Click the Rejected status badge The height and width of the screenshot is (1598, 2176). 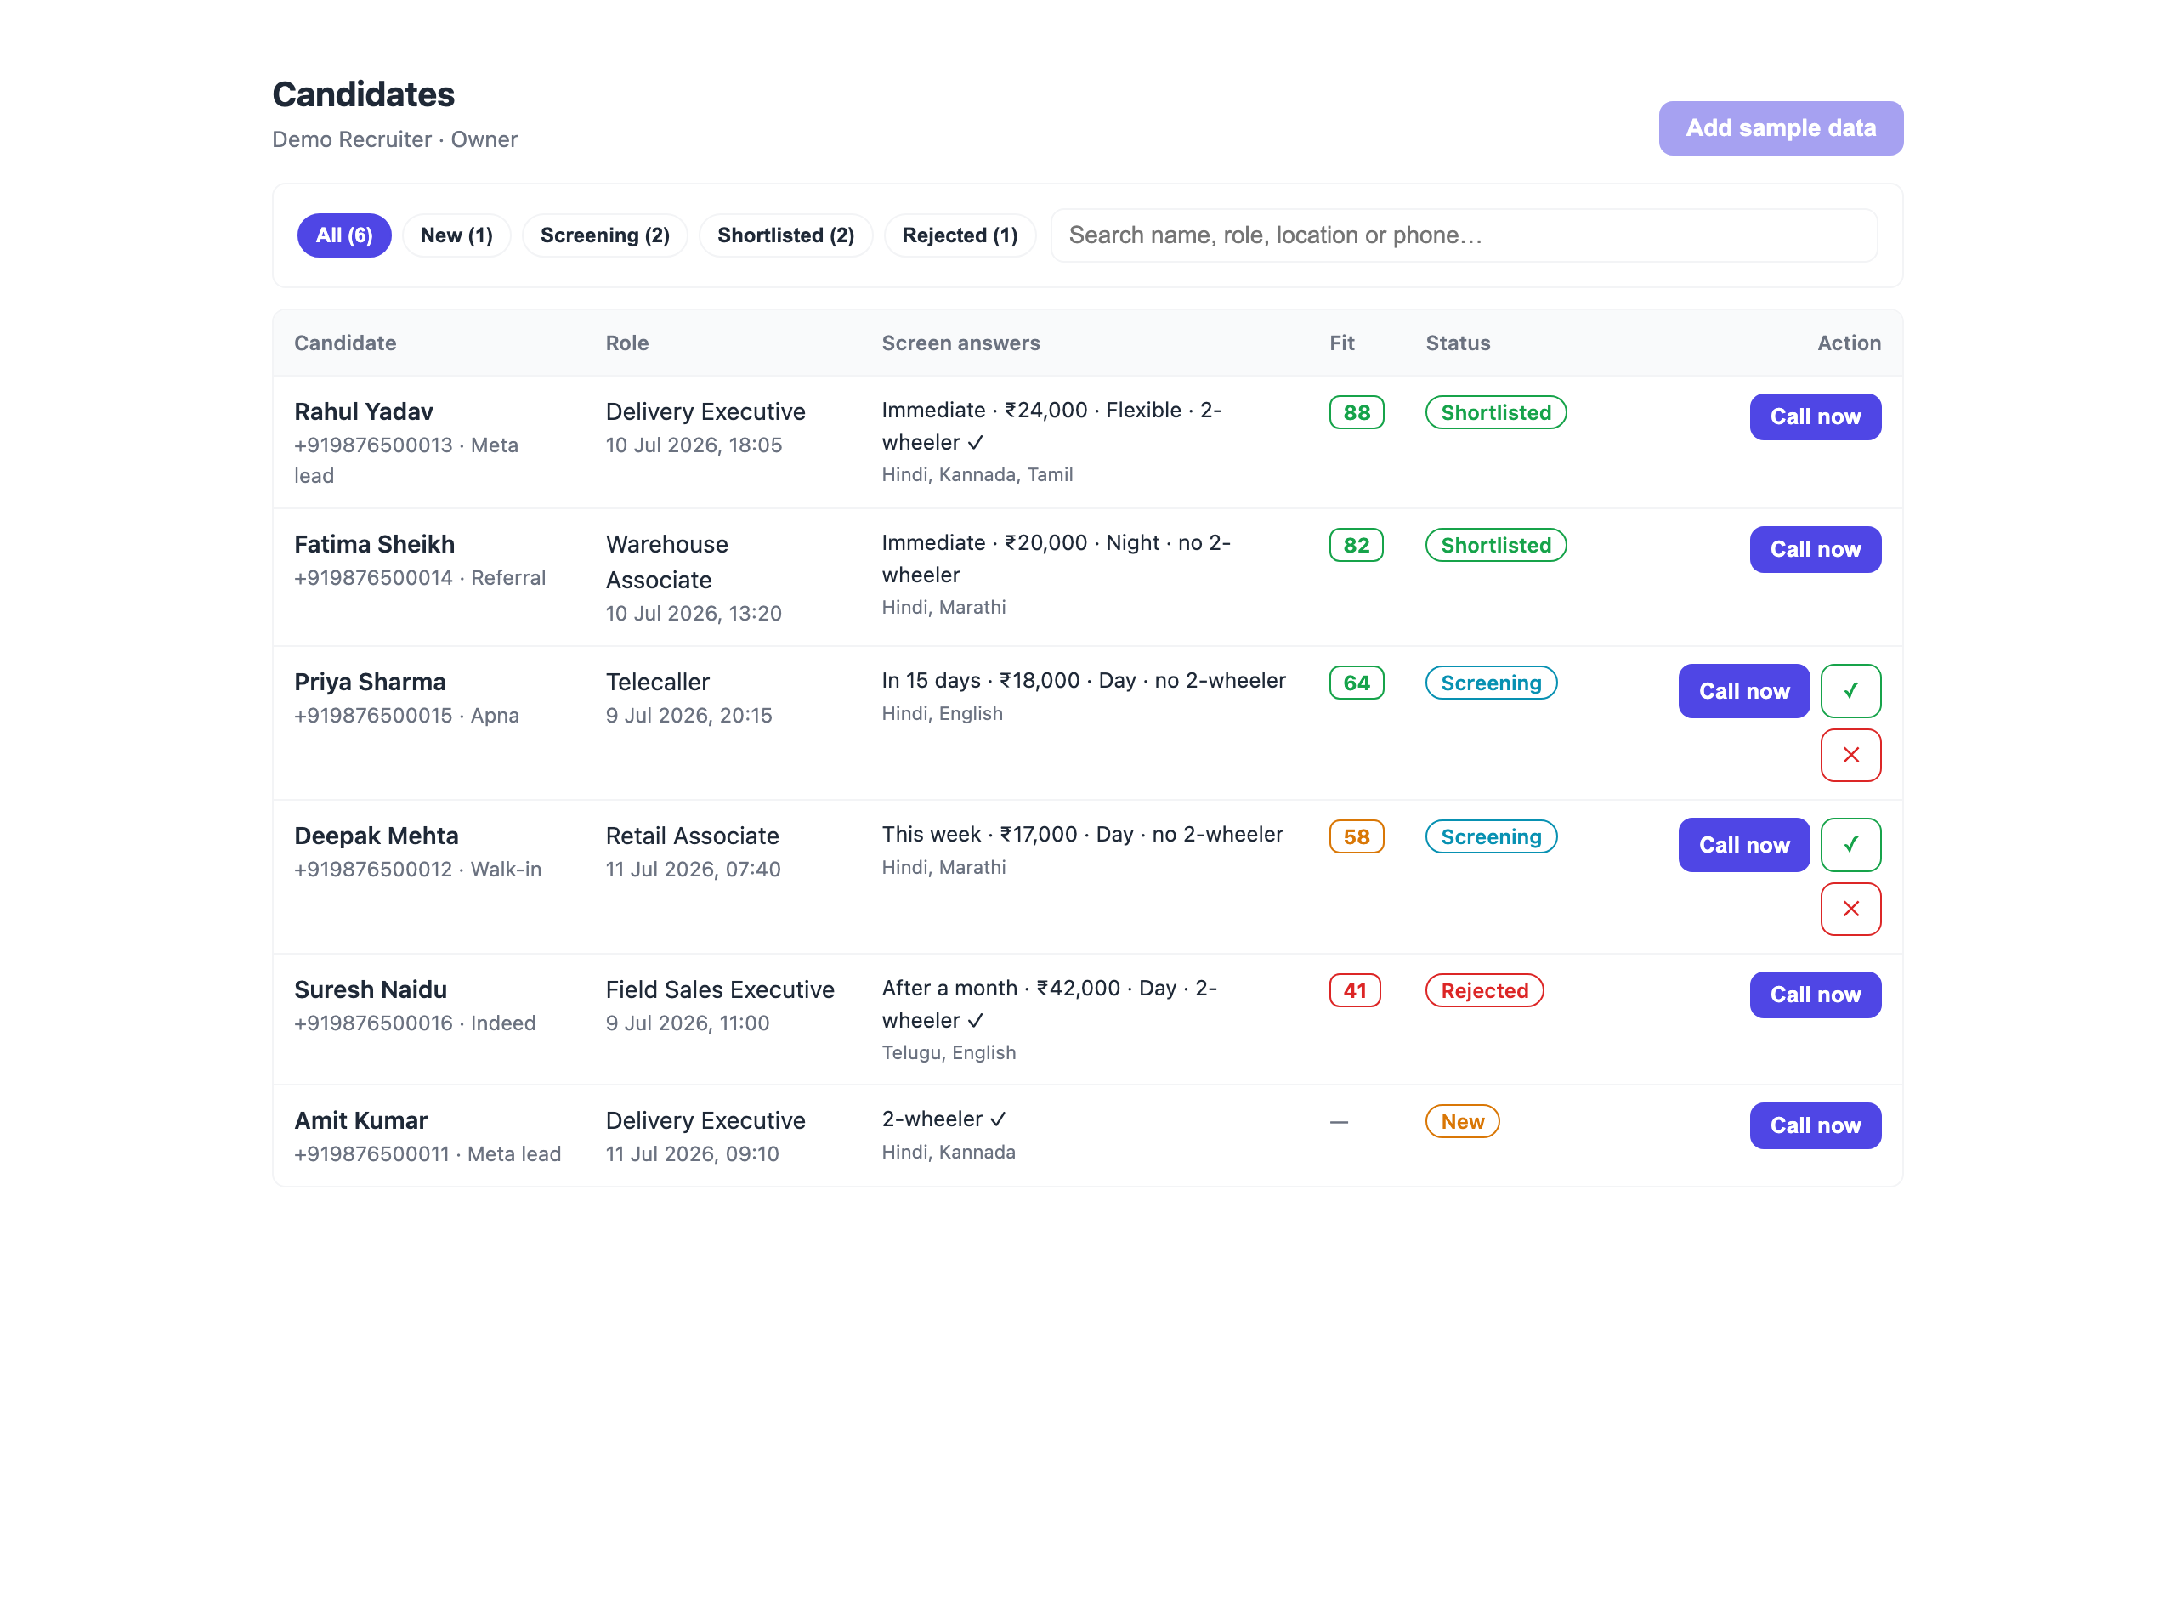point(1483,989)
